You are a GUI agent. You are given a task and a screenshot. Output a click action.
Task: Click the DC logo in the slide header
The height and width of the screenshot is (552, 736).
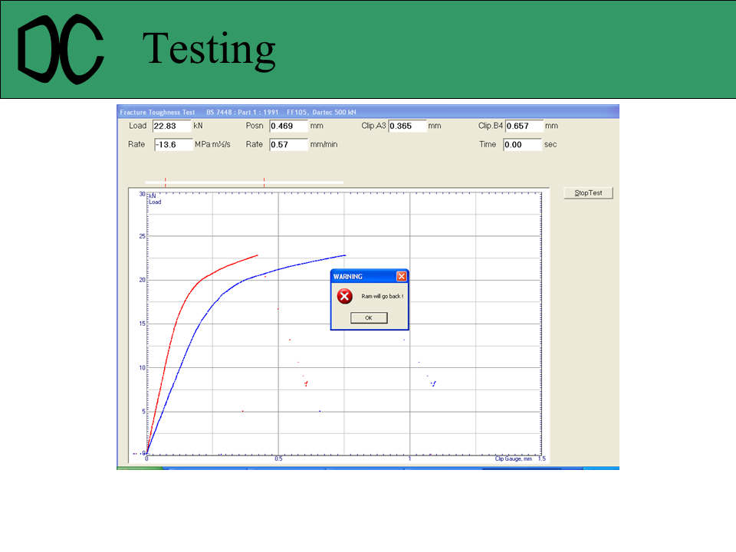61,51
